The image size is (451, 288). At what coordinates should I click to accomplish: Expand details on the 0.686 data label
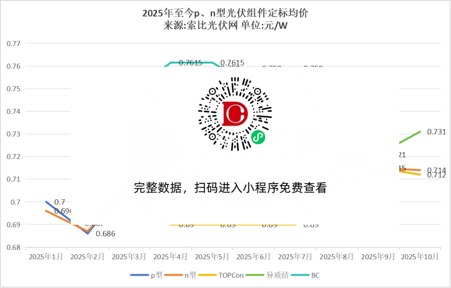105,234
